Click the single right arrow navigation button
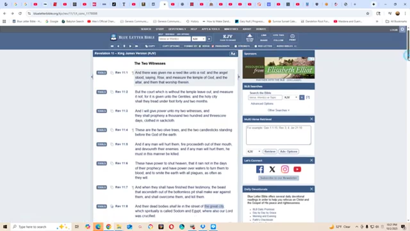Viewport: 410px width, 231px height. point(130,46)
